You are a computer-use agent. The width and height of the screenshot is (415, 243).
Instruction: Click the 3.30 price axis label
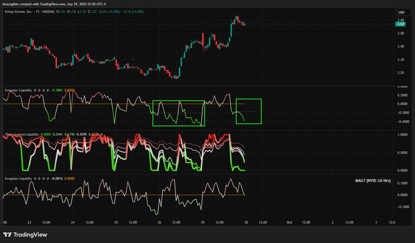click(401, 60)
